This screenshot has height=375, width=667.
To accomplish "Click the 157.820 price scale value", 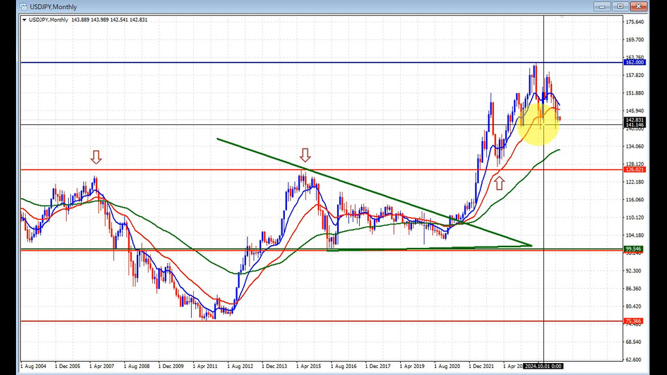I will [x=635, y=76].
